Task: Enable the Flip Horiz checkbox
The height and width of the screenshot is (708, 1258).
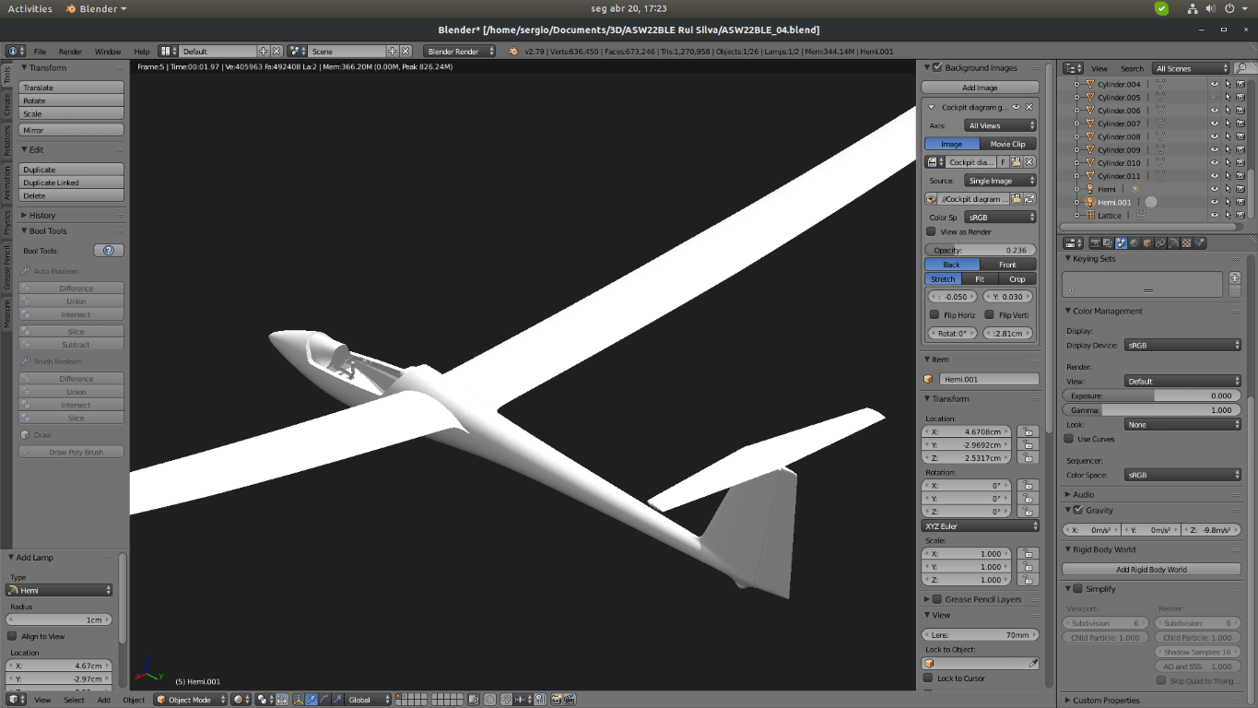Action: [x=934, y=315]
